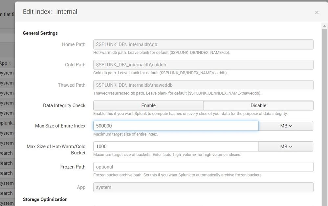The image size is (328, 206).
Task: Sort by App column in background table
Action: coord(6,63)
